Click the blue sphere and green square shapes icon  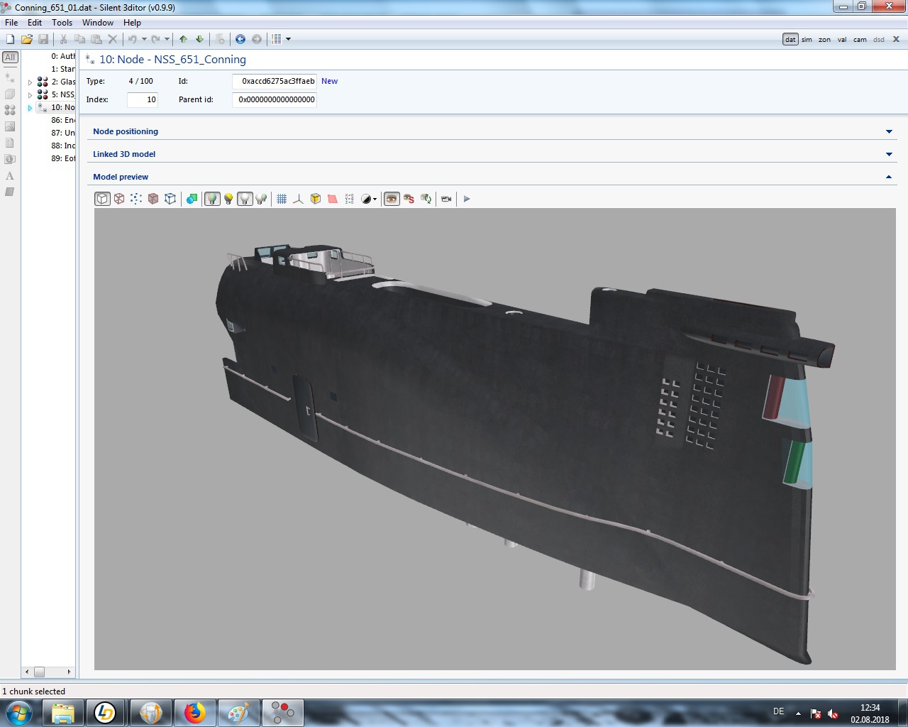coord(192,199)
